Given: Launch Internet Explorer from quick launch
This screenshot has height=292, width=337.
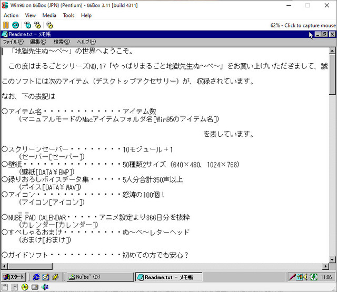Looking at the screenshot, I should (36, 277).
